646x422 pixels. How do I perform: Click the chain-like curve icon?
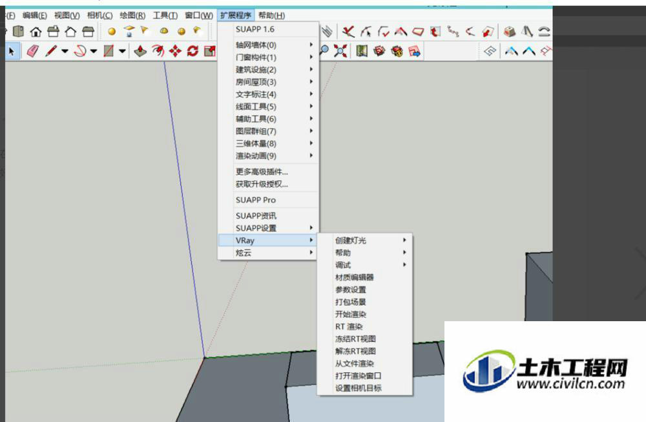453,31
